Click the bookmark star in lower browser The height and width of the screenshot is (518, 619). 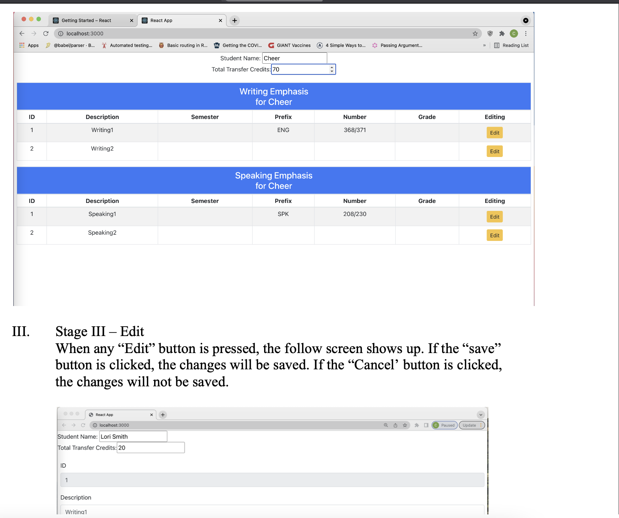[x=405, y=425]
